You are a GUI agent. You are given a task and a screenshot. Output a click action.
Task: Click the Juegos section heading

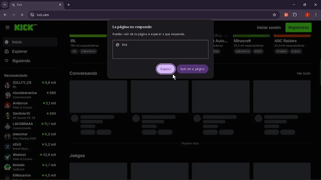click(x=77, y=155)
